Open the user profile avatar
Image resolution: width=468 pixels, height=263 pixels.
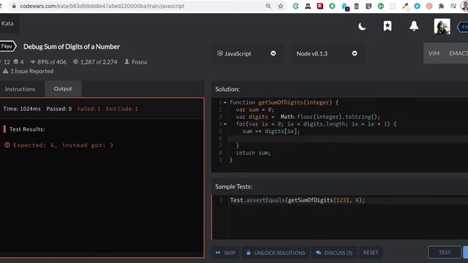coord(442,26)
